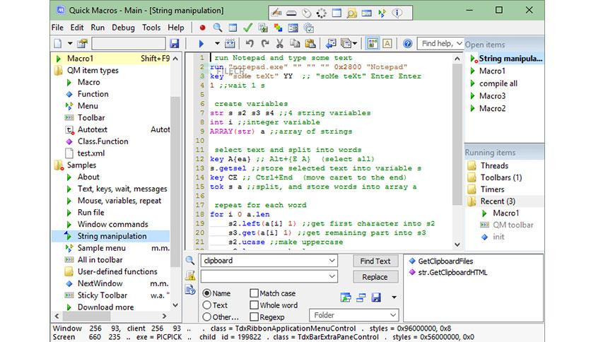Click the text 'A' annotation toolbar icon
This screenshot has height=342, width=591.
coord(387,44)
